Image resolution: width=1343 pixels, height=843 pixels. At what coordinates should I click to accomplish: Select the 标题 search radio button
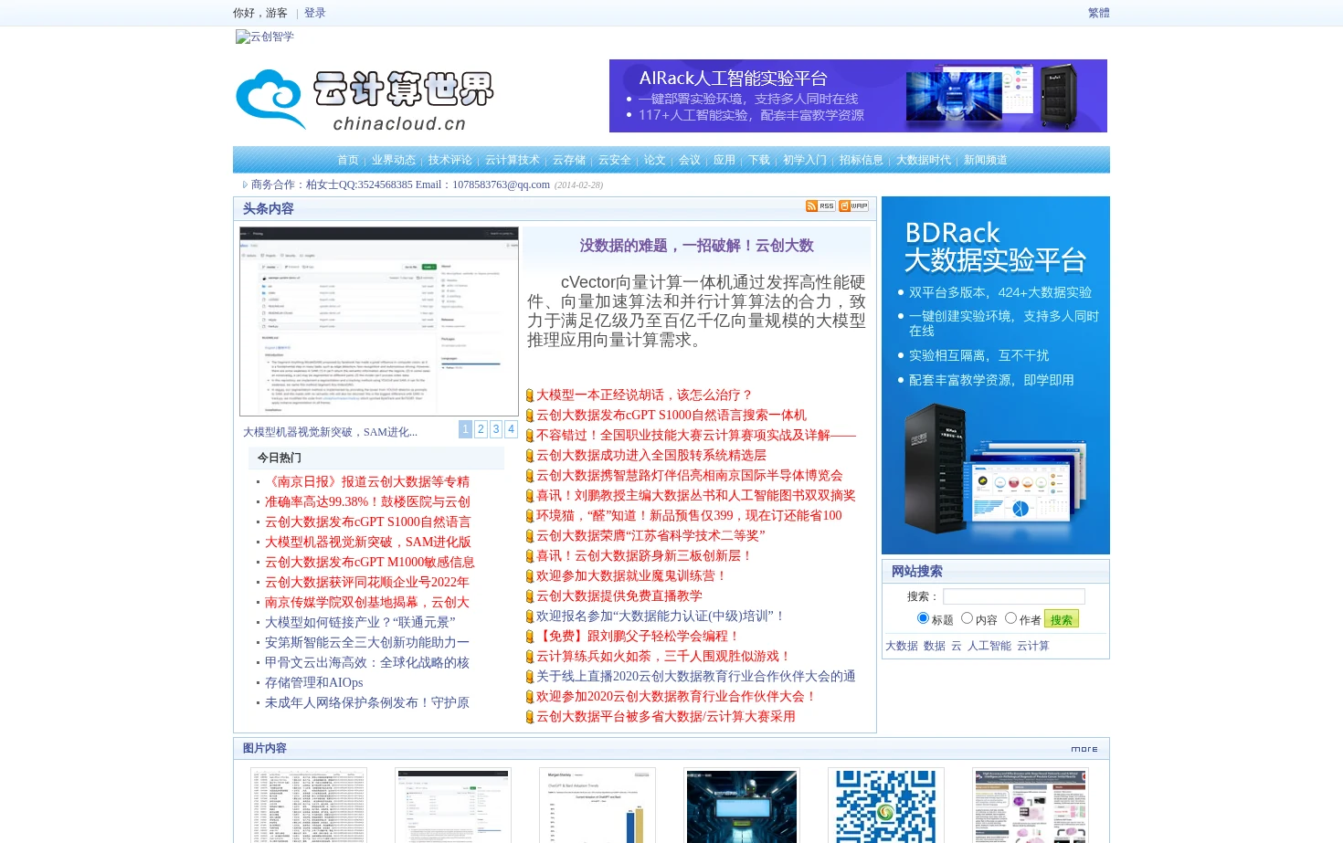pyautogui.click(x=923, y=618)
